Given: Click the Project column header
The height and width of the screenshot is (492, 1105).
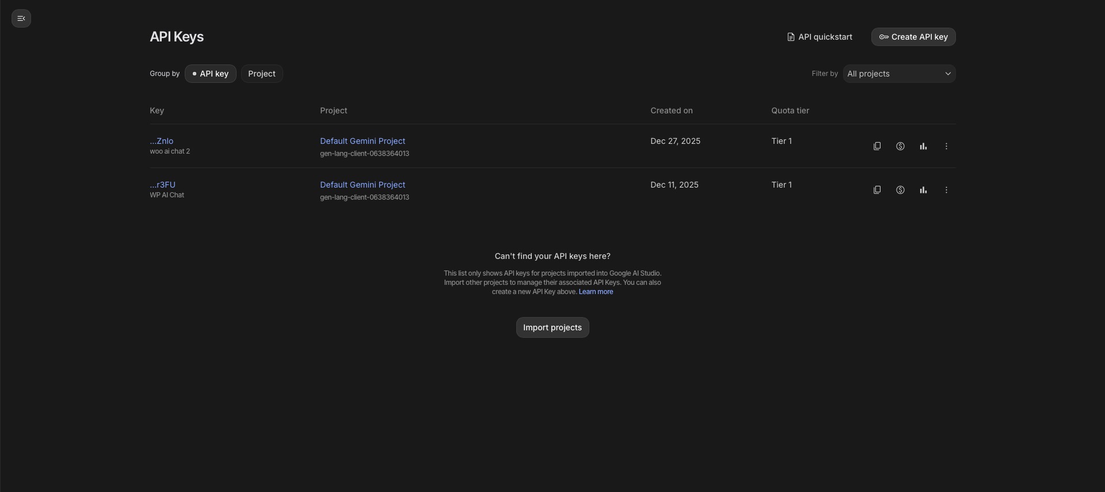Looking at the screenshot, I should coord(334,110).
